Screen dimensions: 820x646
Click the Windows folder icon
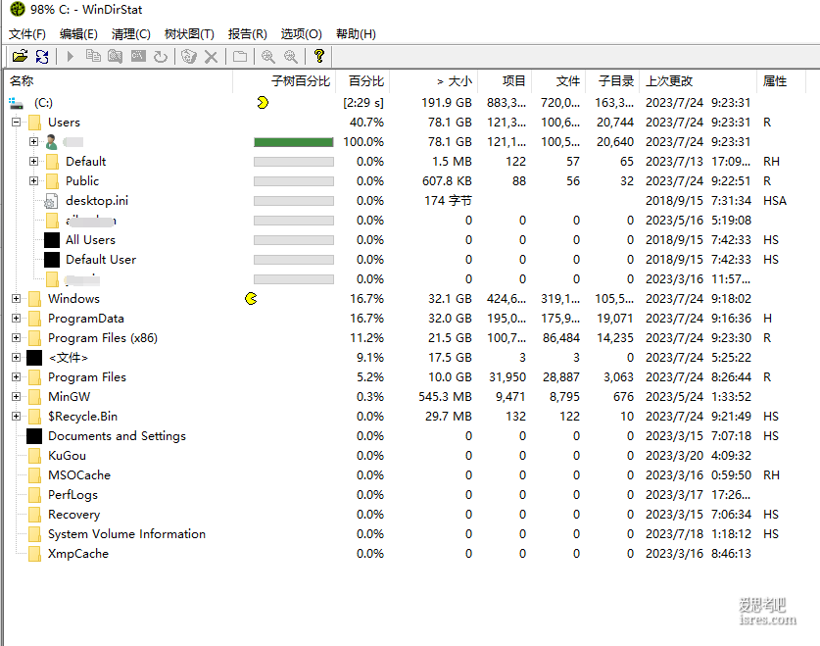click(34, 299)
